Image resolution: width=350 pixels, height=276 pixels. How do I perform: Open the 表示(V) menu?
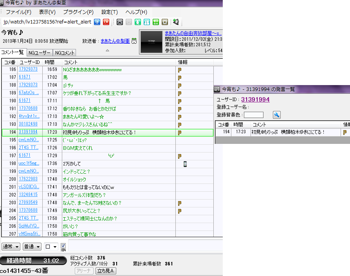coord(47,12)
